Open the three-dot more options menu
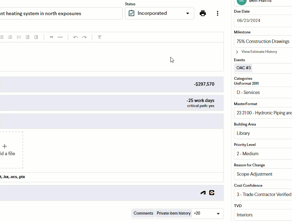The height and width of the screenshot is (222, 292). (x=218, y=13)
